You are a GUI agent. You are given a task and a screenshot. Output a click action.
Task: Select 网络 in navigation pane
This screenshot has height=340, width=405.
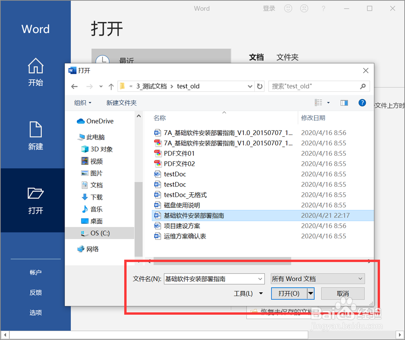pyautogui.click(x=88, y=249)
